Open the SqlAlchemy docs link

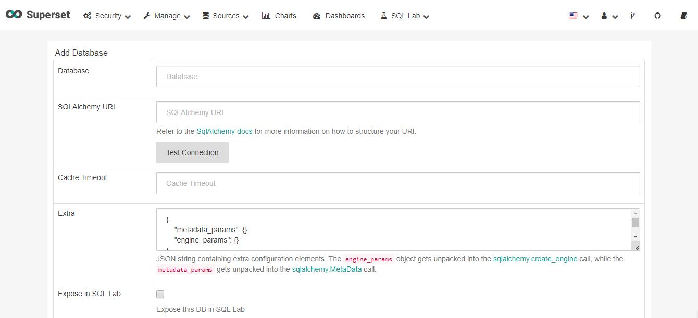point(224,131)
